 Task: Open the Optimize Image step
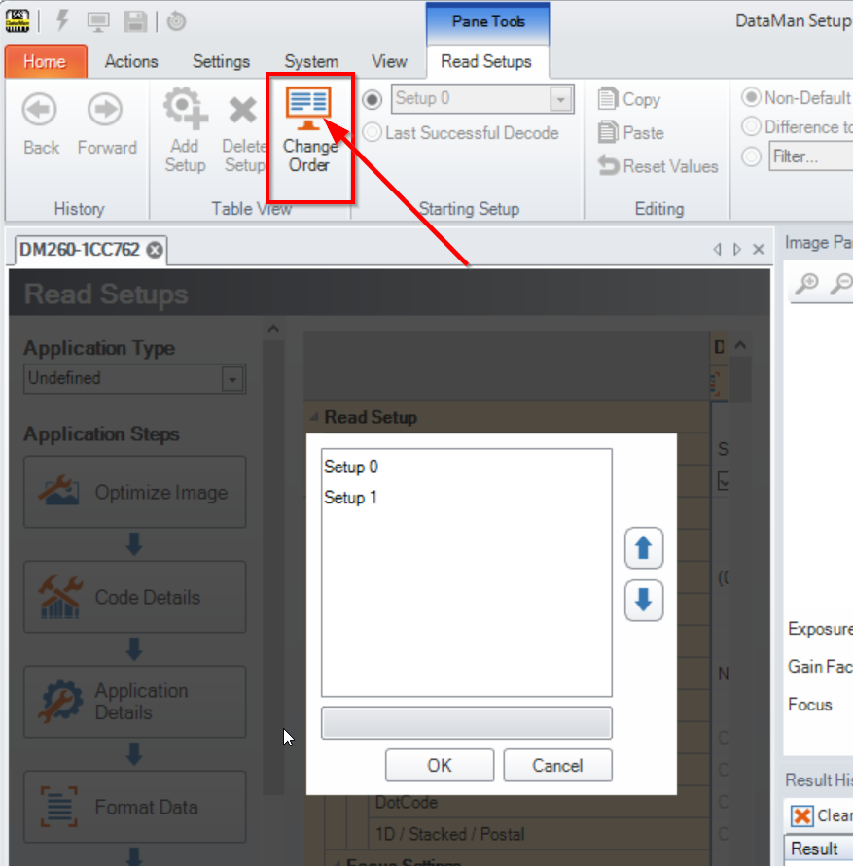(x=134, y=492)
